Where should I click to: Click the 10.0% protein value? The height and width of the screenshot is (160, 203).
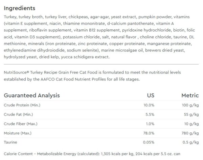point(149,105)
